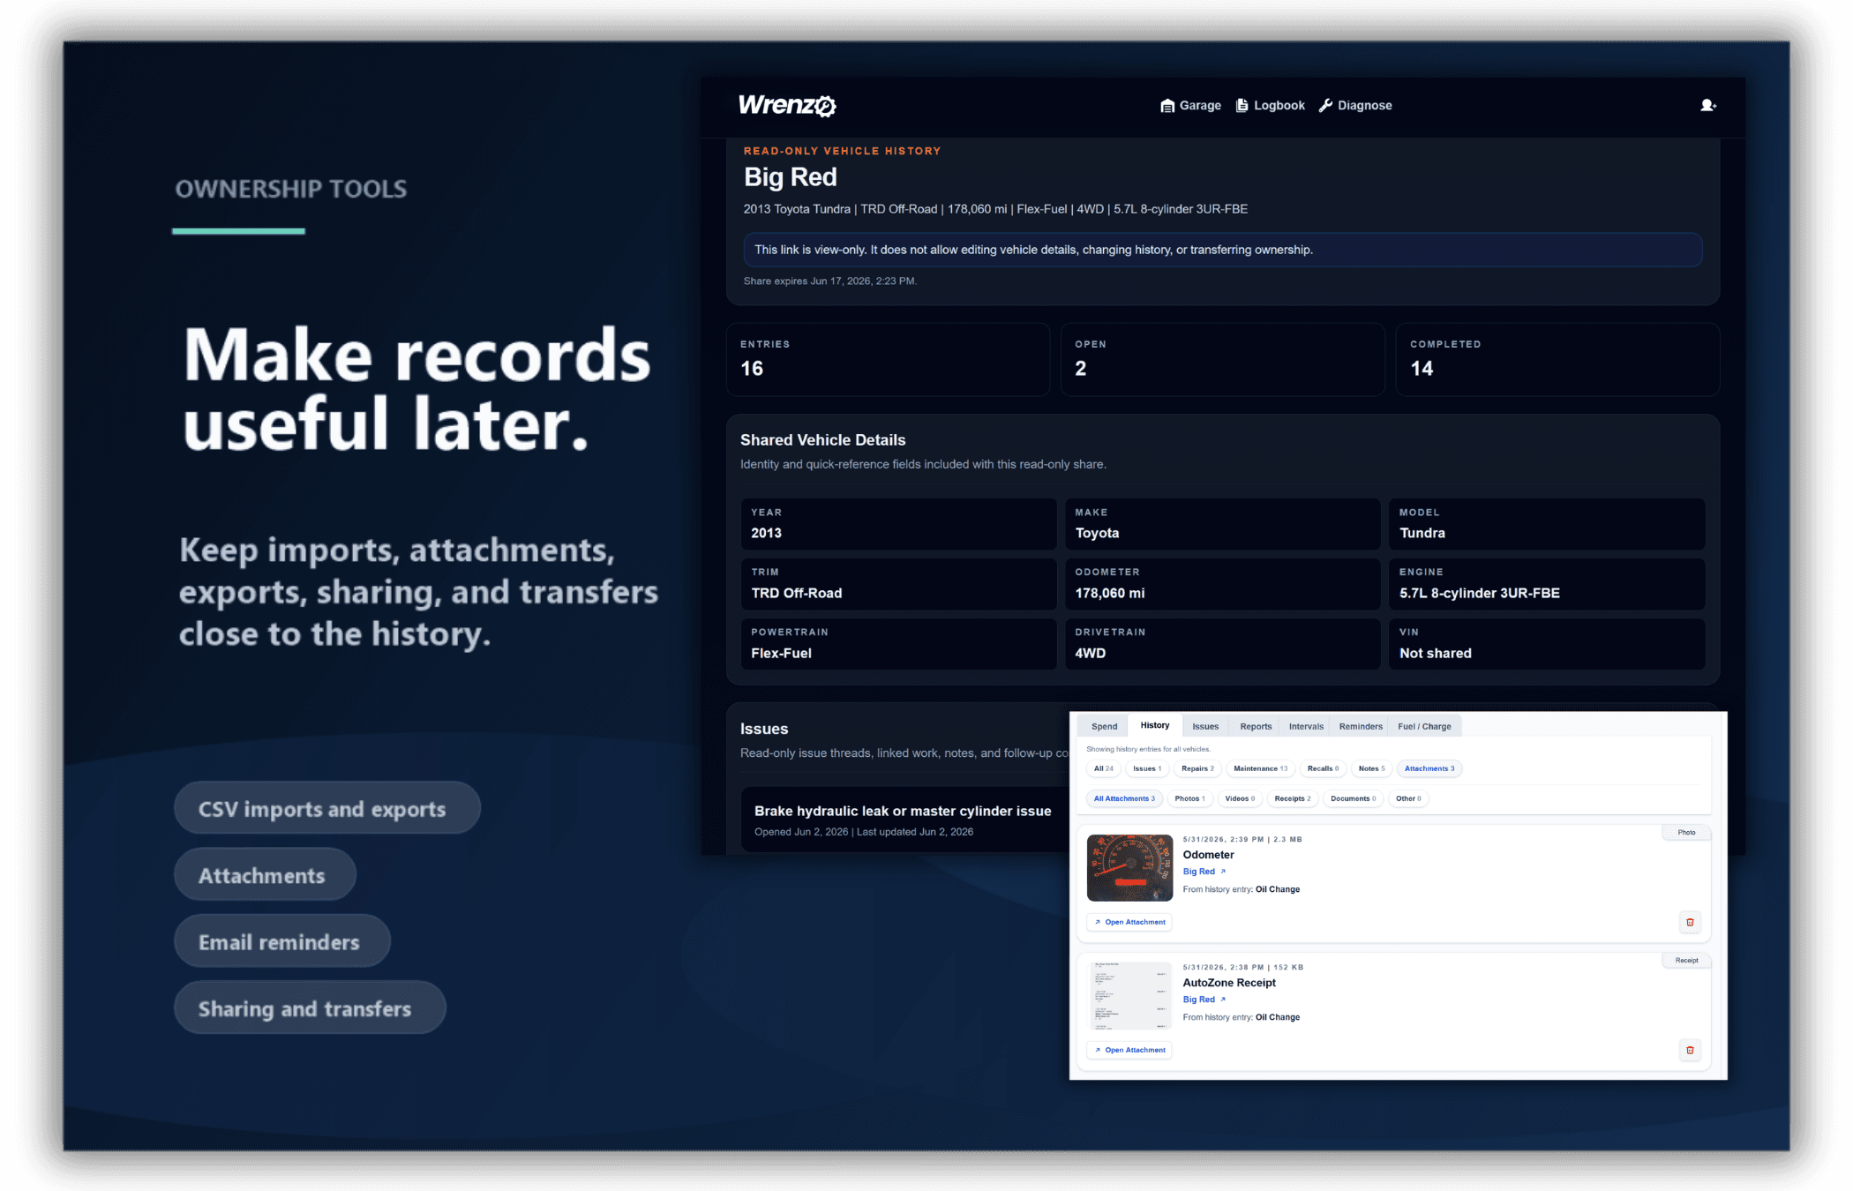Open Big Red link under AutoZone Receipt

tap(1204, 1000)
